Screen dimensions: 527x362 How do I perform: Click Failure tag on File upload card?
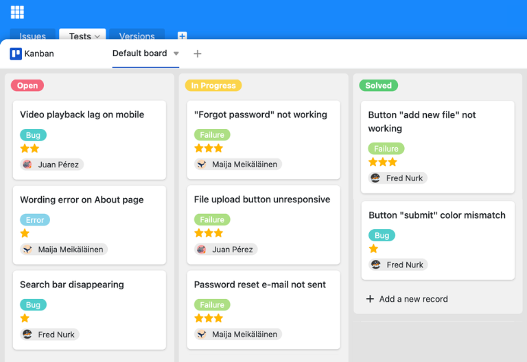[212, 219]
